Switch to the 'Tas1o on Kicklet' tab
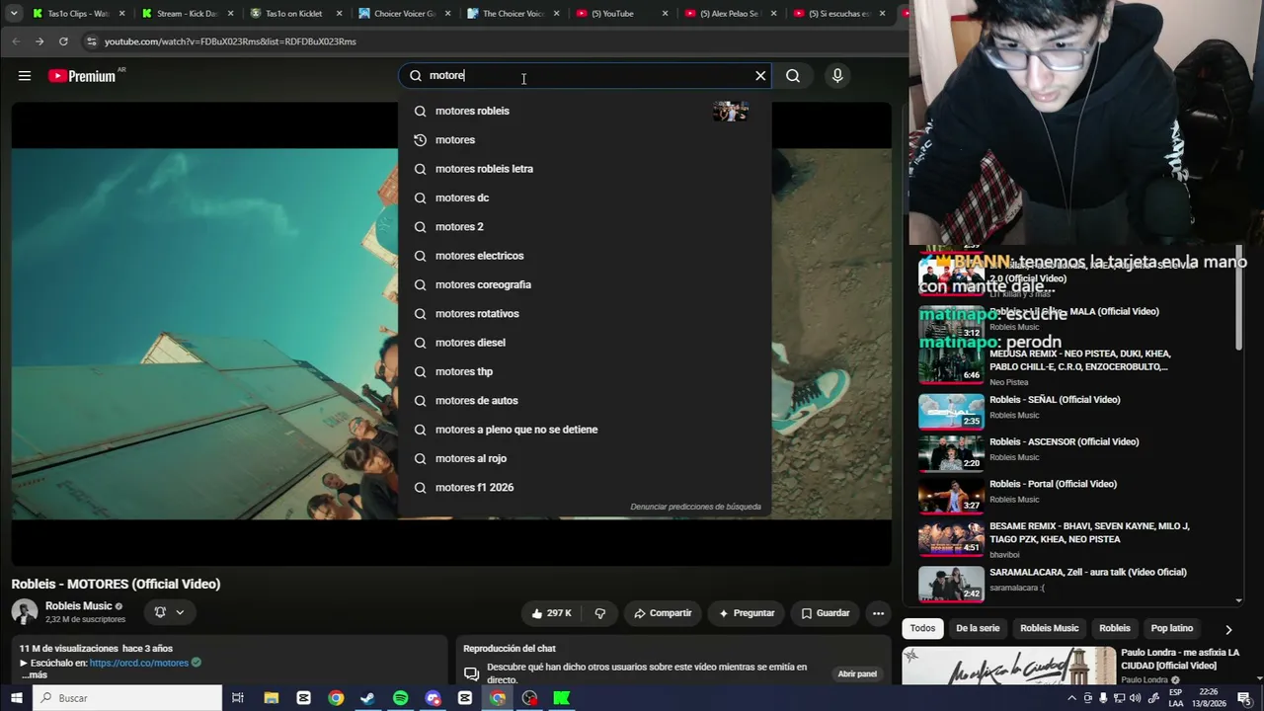1264x711 pixels. [x=296, y=14]
